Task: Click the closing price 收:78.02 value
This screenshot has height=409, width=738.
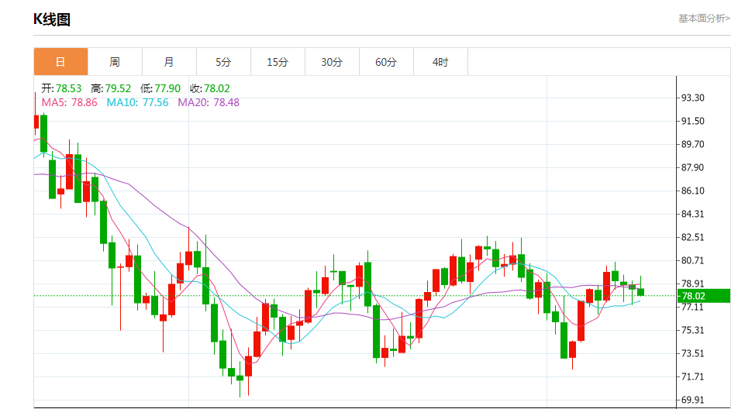Action: click(210, 88)
